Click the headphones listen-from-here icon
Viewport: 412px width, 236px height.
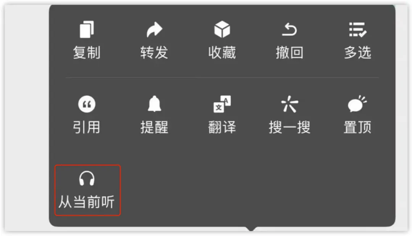point(87,178)
